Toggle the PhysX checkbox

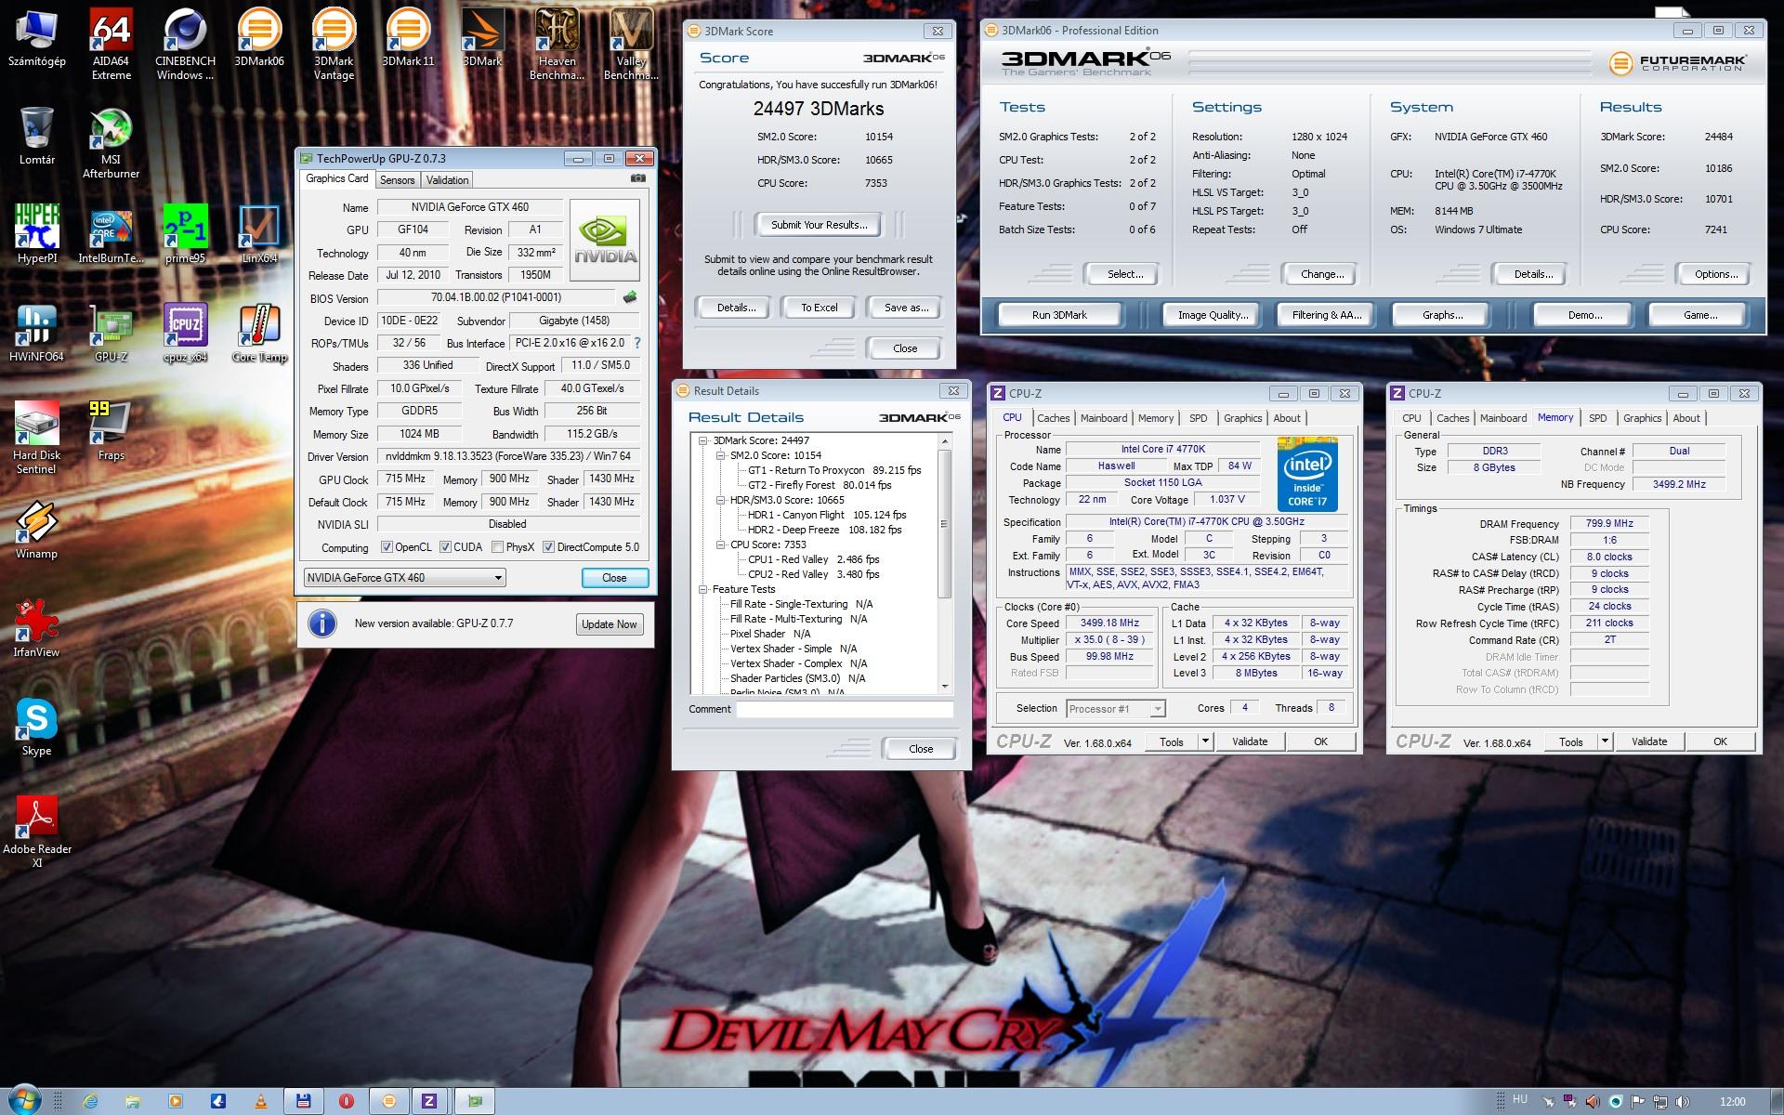(498, 547)
